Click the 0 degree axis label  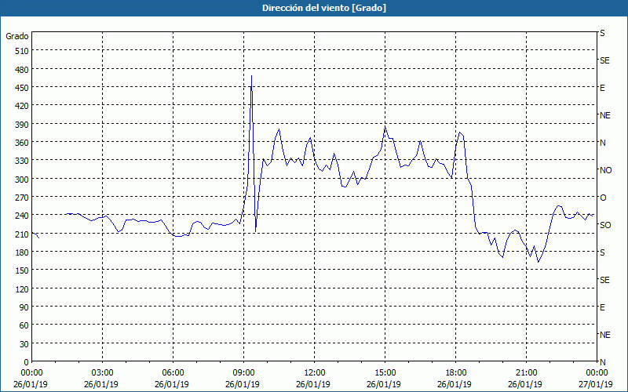click(x=27, y=362)
